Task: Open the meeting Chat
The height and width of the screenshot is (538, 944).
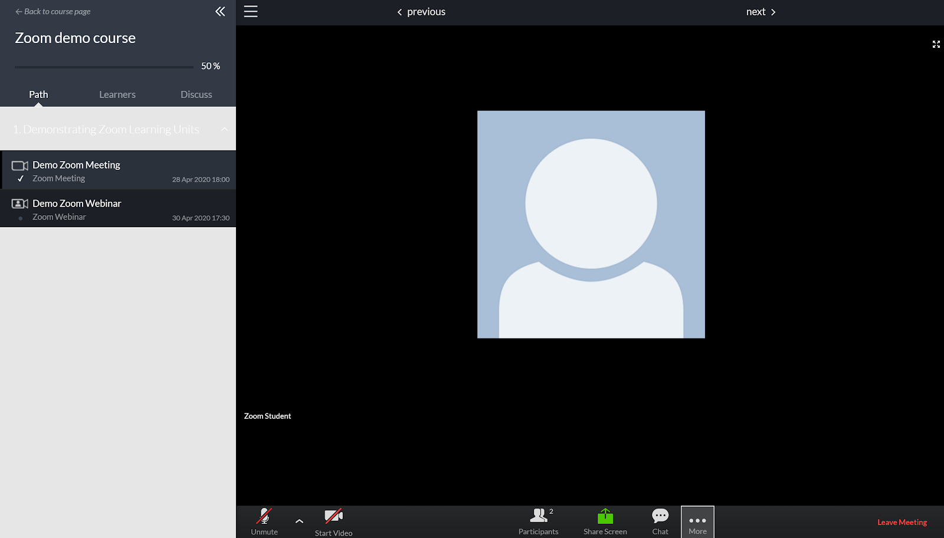Action: [x=660, y=521]
